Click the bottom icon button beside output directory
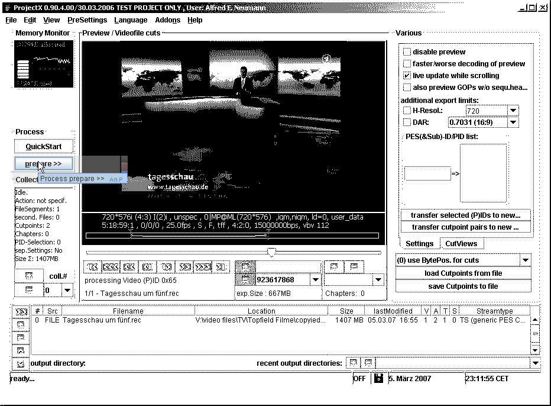Viewport: 551px width, 406px height. point(21,363)
